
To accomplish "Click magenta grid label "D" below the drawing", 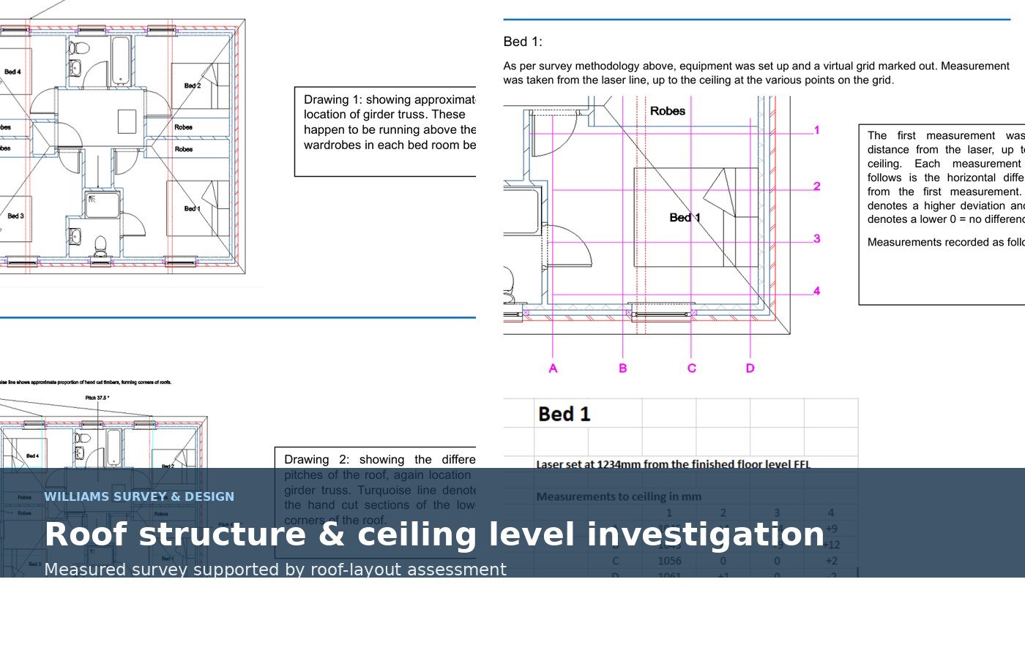I will coord(750,368).
